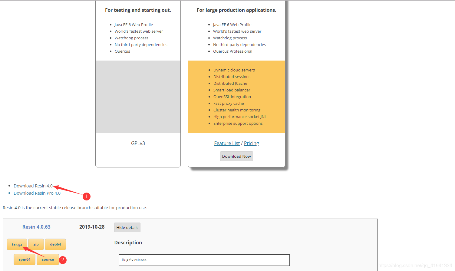Click the Download Resin 4.0 list item
455x271 pixels.
[33, 186]
